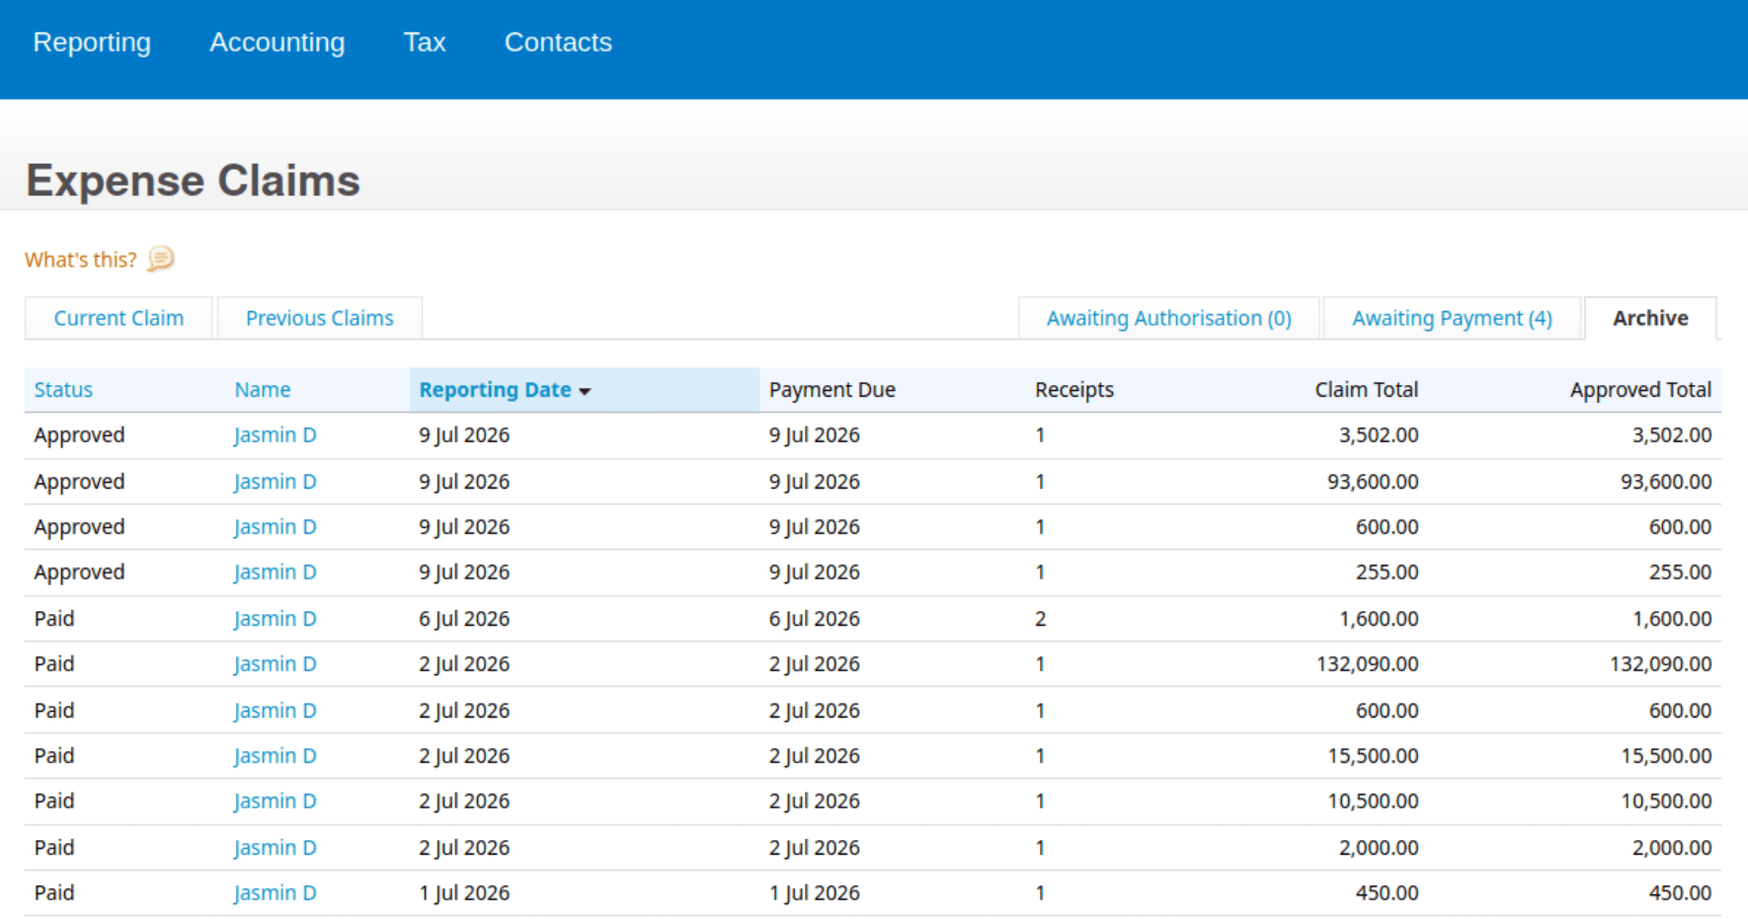Click the 10,500.00 approved total cell

tap(1666, 802)
